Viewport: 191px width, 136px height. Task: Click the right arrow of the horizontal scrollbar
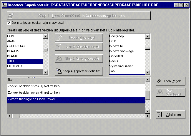tap(148, 116)
